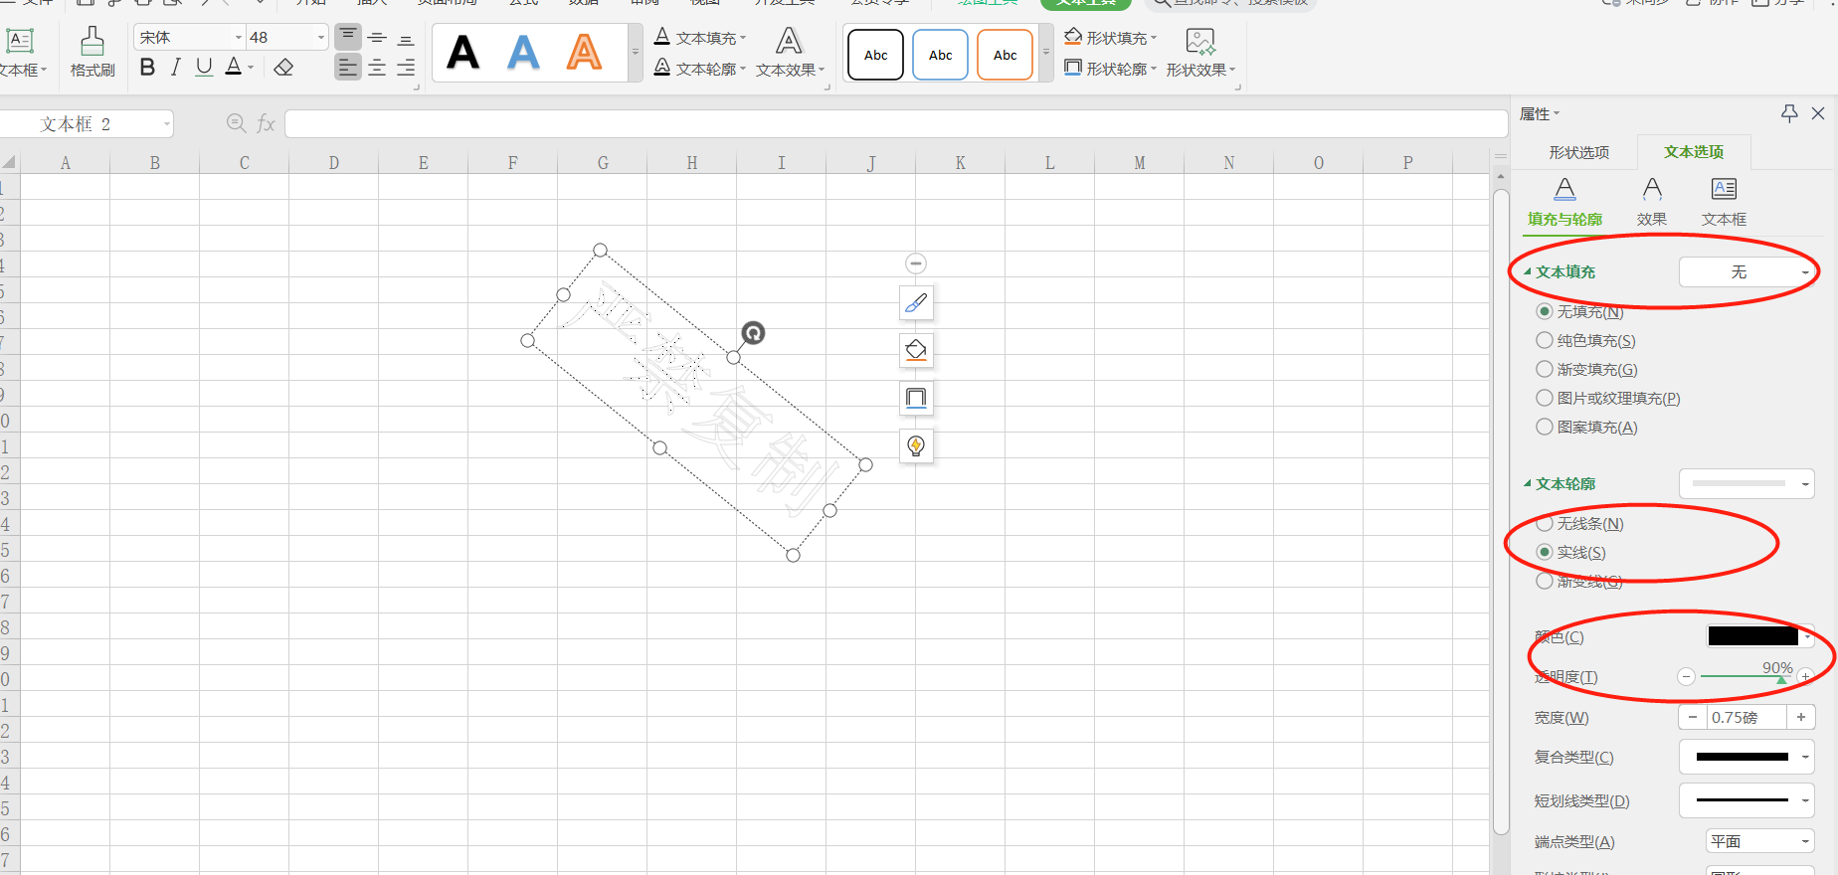Select No Fill (无填充) radio button
Screen dimensions: 1838x875
[1545, 311]
